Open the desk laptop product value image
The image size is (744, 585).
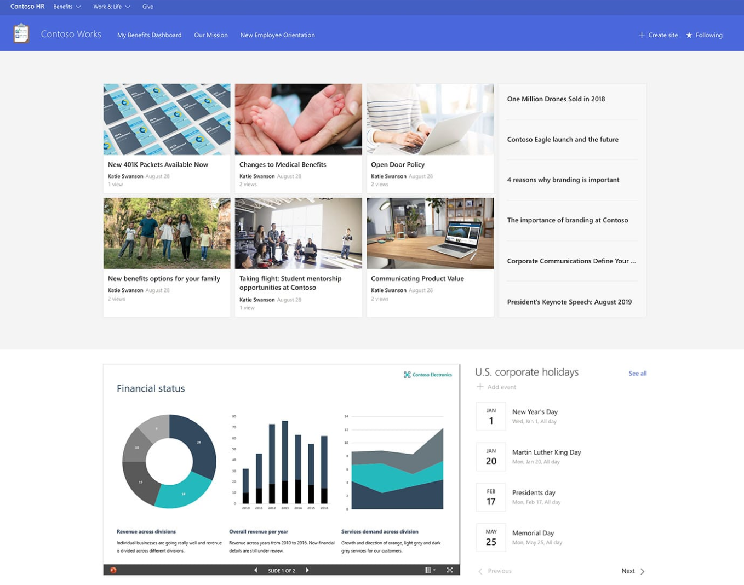(430, 233)
